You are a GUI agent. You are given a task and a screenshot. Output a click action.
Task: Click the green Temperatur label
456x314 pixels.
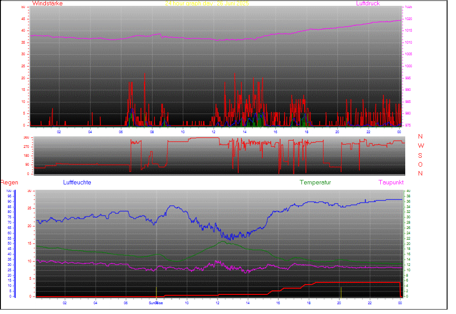pos(315,183)
